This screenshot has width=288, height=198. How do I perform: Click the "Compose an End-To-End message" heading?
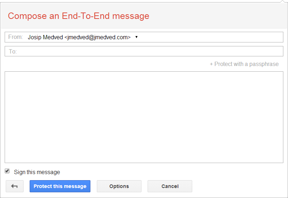(79, 16)
